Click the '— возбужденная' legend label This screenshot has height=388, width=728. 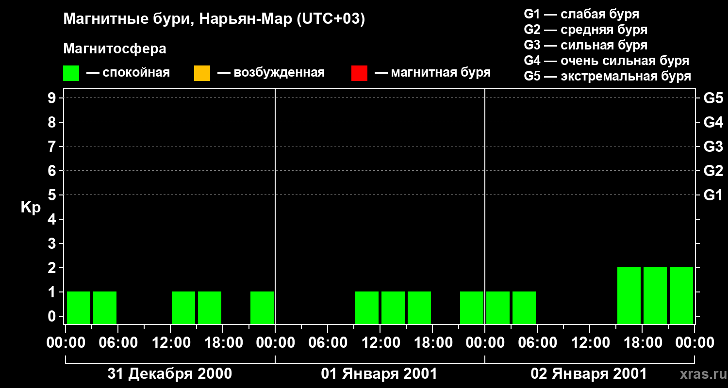(271, 73)
